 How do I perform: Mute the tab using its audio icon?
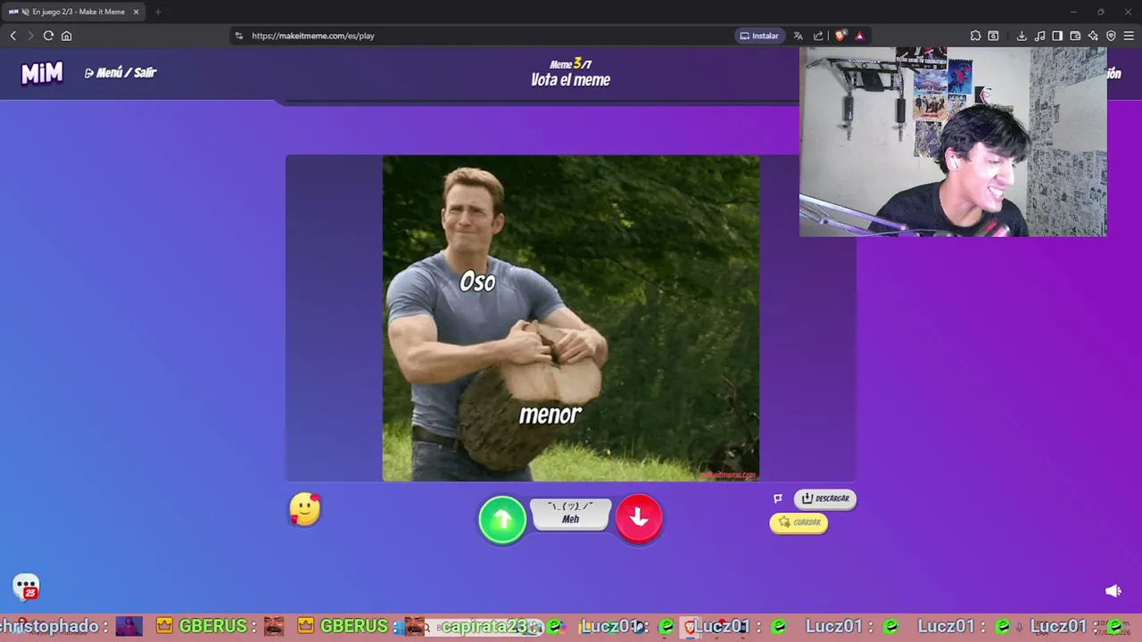pos(24,12)
